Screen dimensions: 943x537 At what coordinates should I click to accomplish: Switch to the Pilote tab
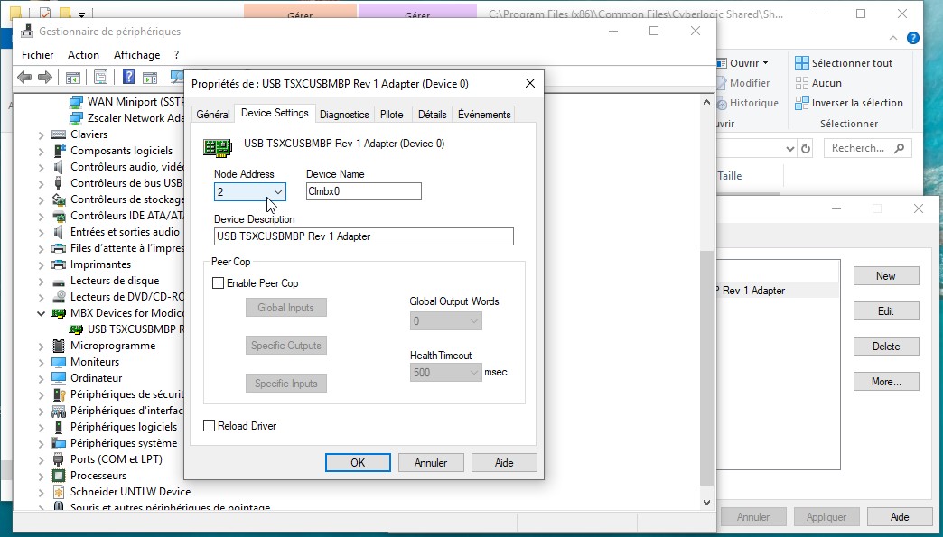(391, 114)
